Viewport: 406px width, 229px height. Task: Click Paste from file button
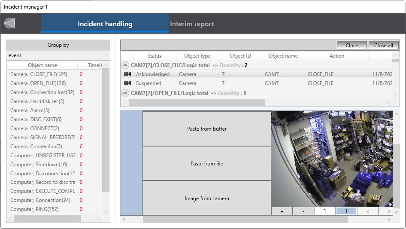pos(207,164)
